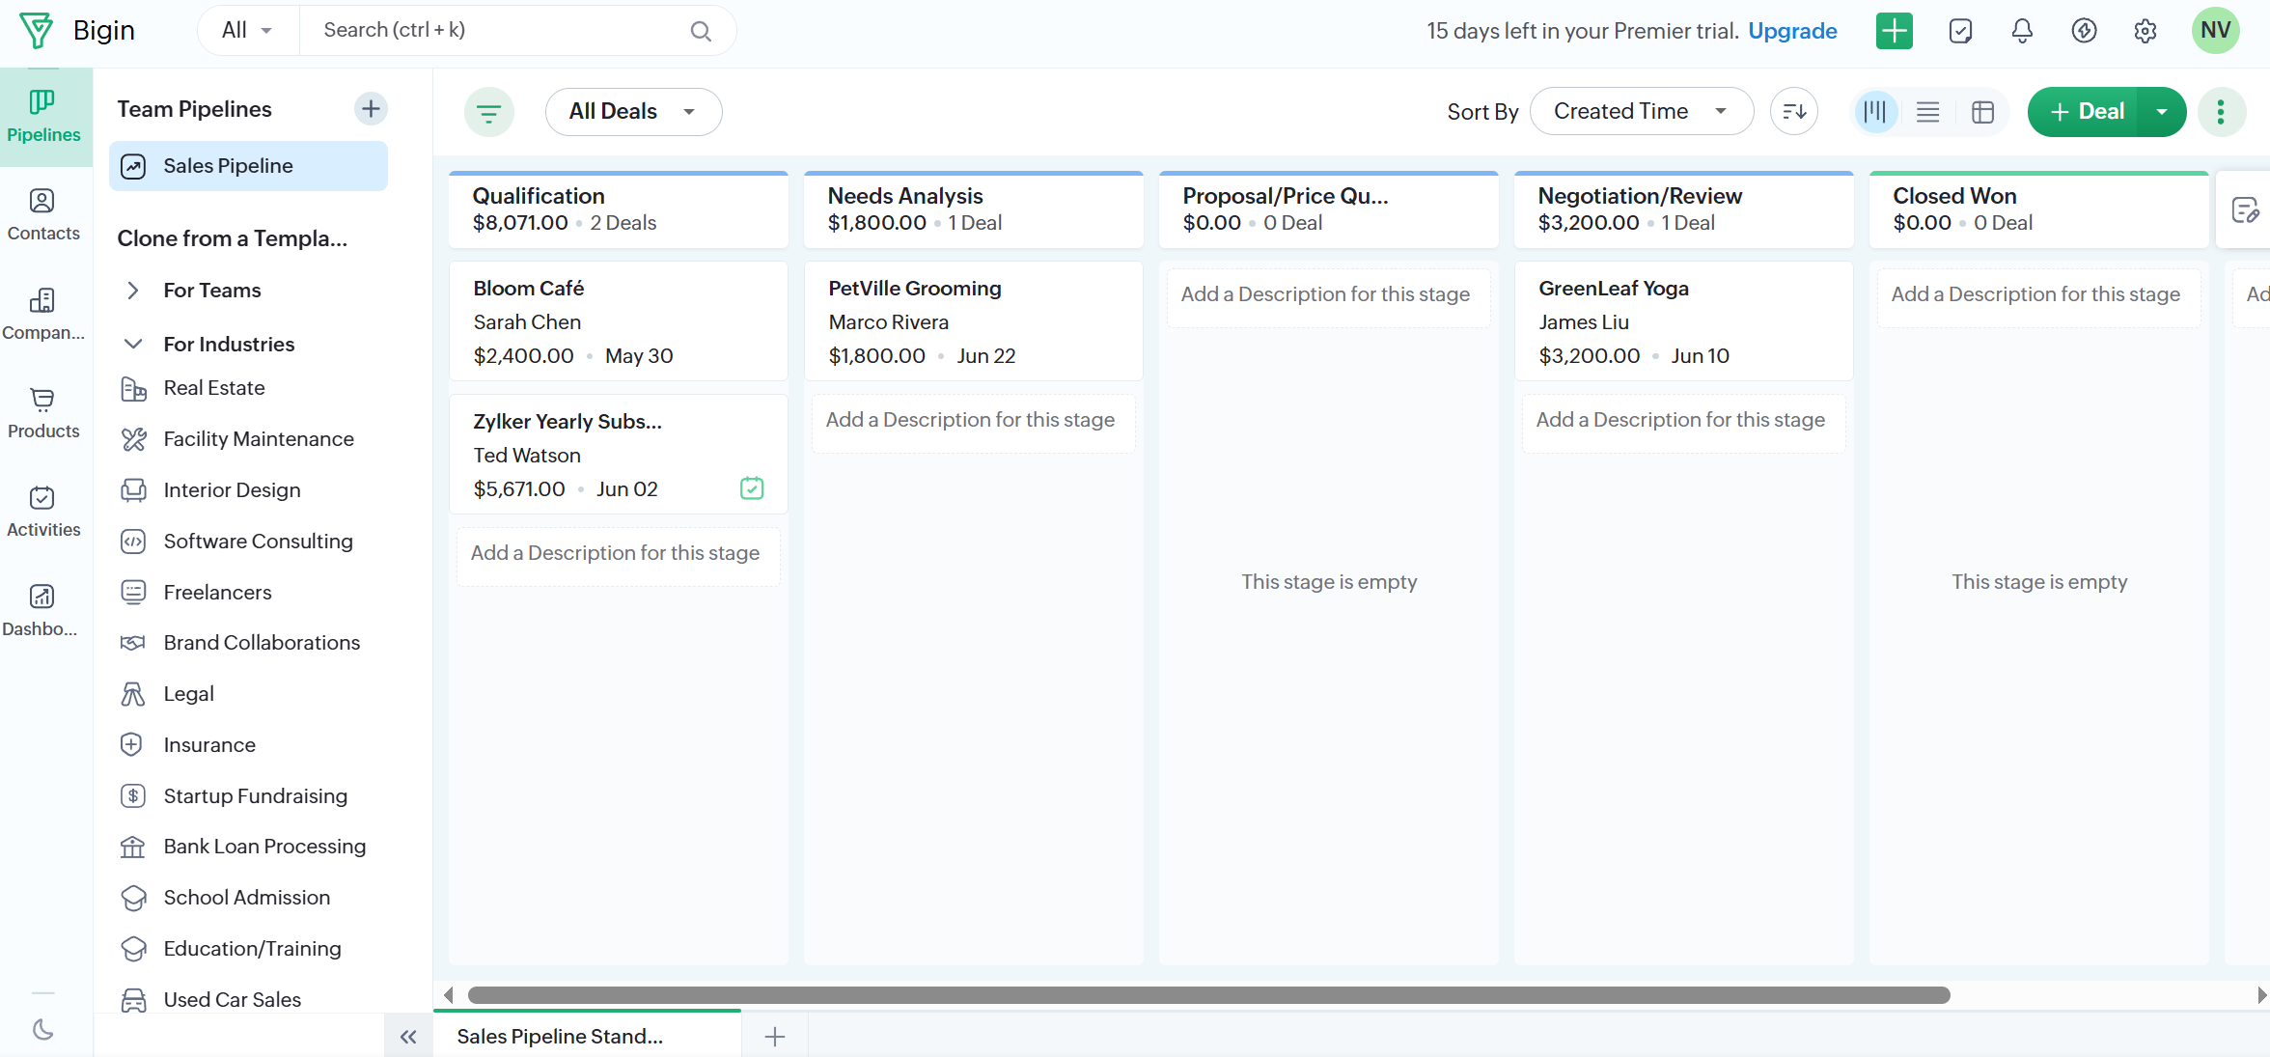The image size is (2270, 1057).
Task: Open settings gear
Action: pos(2145,31)
